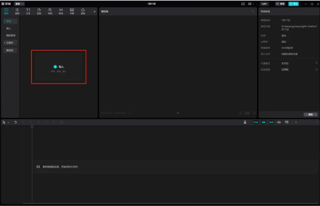Open the 文本 (Text) panel
Viewport: 320px width, 206px height.
tap(28, 11)
